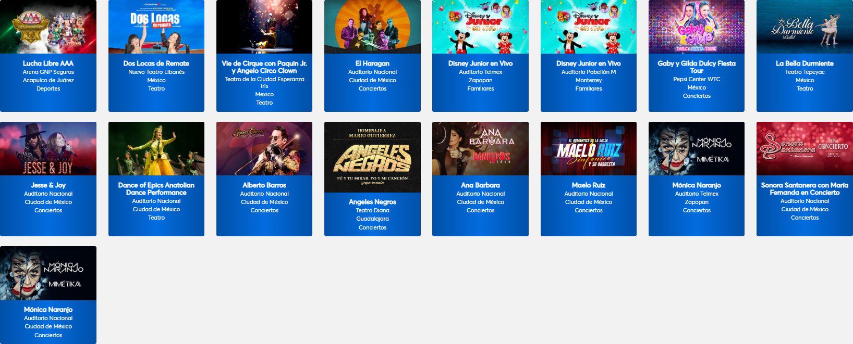This screenshot has height=344, width=853.
Task: Open Disney Junior en Vivo Monterrey card image
Action: pos(589,27)
